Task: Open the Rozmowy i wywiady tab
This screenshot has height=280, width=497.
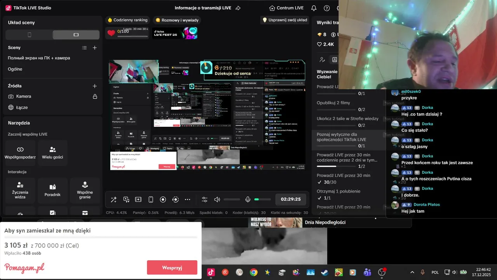Action: click(x=177, y=20)
